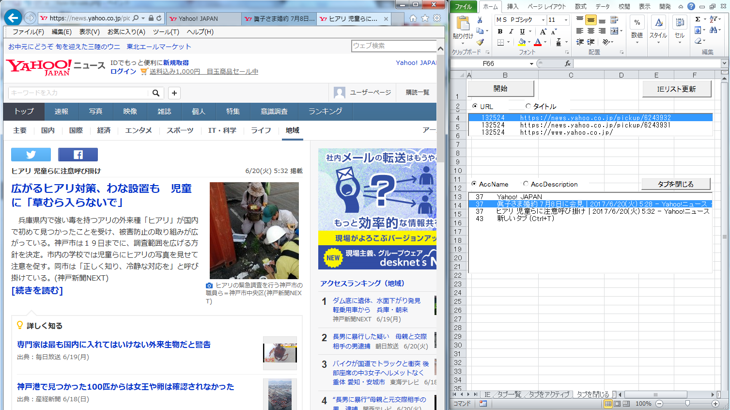
Task: Share article via Twitter button
Action: coord(31,155)
